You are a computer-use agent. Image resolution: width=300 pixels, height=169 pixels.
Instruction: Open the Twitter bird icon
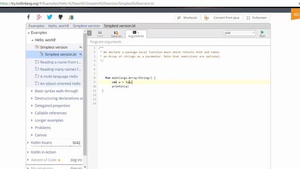(x=50, y=17)
